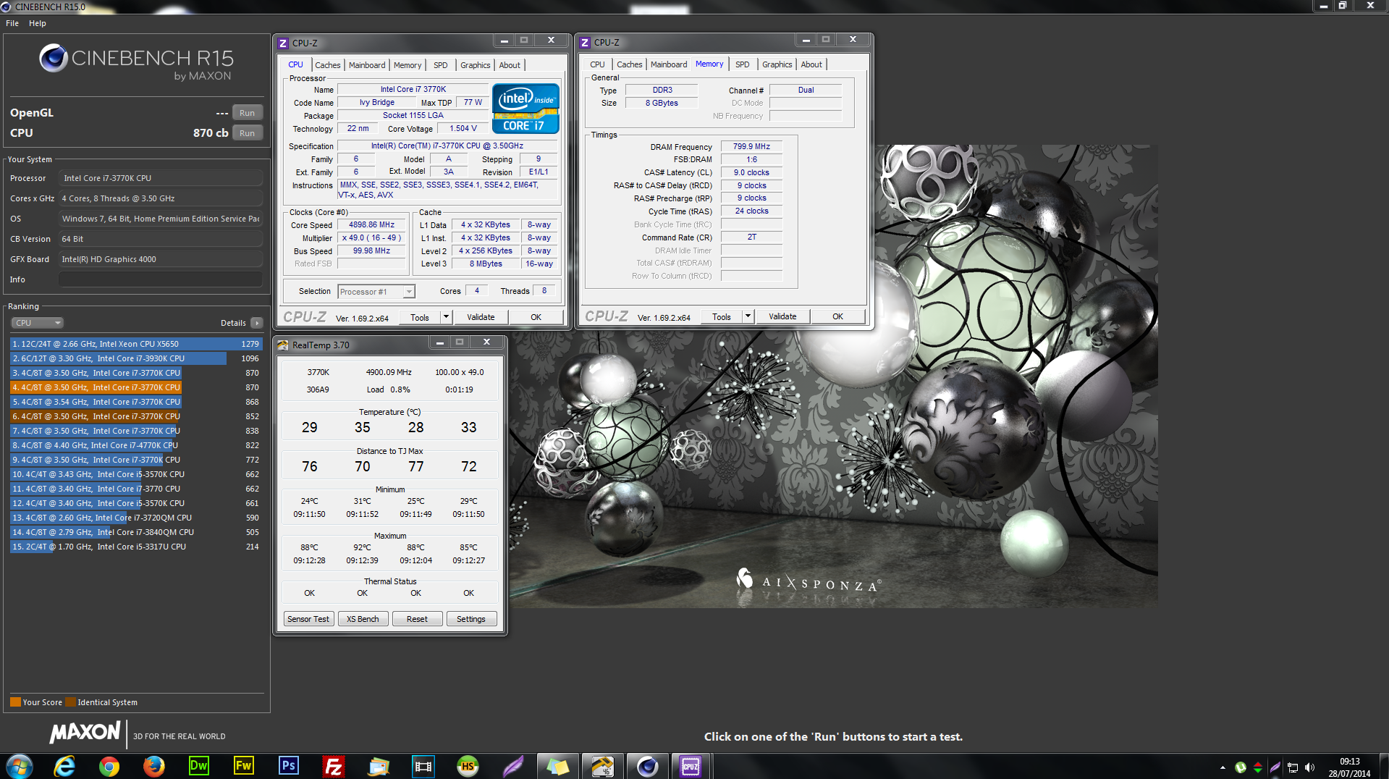This screenshot has height=779, width=1389.
Task: Open the network tray icon
Action: tap(1292, 767)
